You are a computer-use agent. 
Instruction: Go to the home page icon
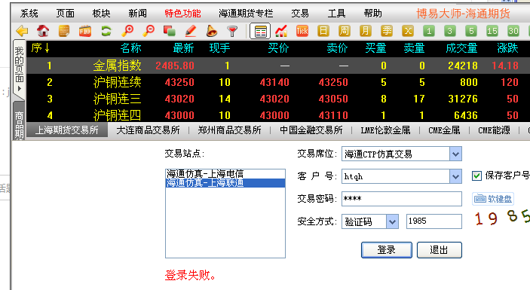tap(43, 31)
